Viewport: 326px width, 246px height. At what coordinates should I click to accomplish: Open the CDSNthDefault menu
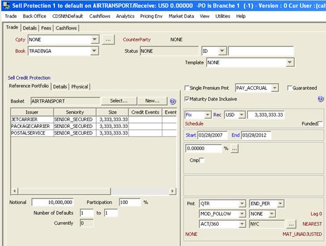click(x=67, y=16)
